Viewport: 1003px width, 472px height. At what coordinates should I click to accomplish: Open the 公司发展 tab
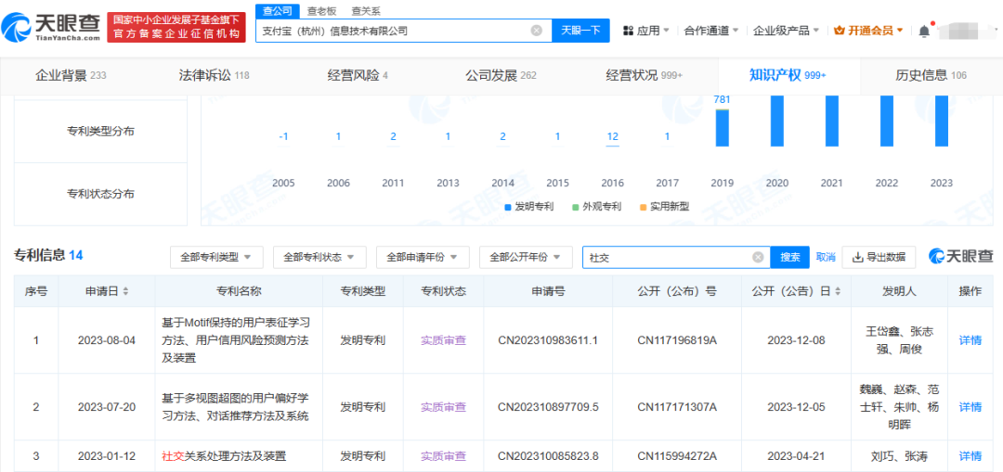(x=501, y=75)
